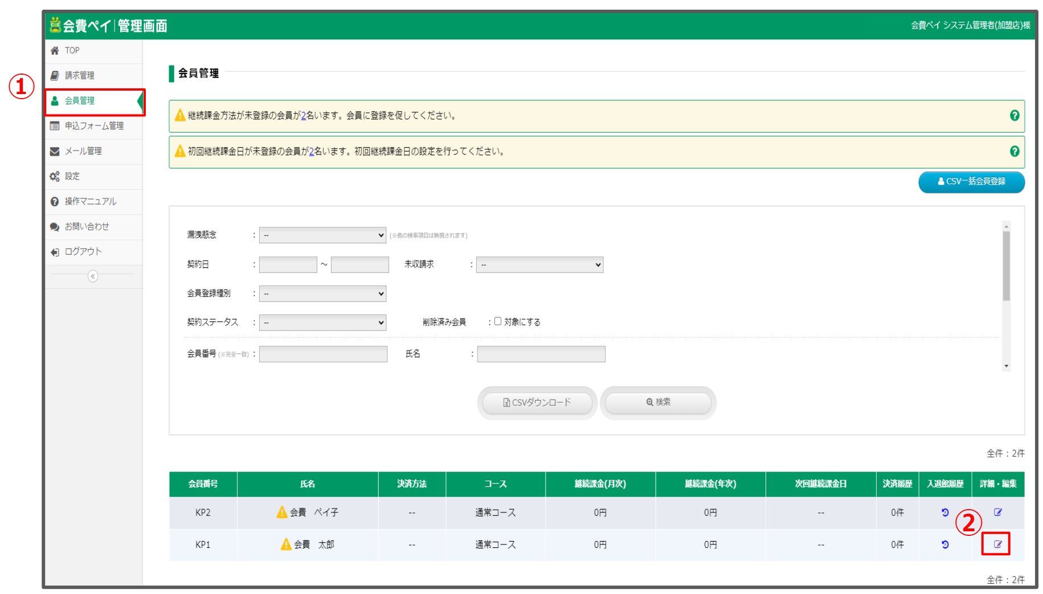Viewport: 1043px width, 594px height.
Task: Click the メール管理 envelope icon
Action: coord(55,151)
